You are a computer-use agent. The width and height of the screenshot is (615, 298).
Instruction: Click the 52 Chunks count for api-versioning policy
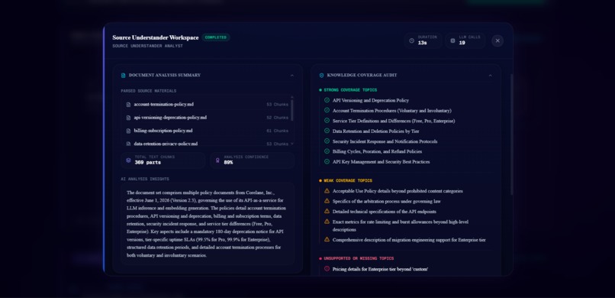tap(277, 118)
